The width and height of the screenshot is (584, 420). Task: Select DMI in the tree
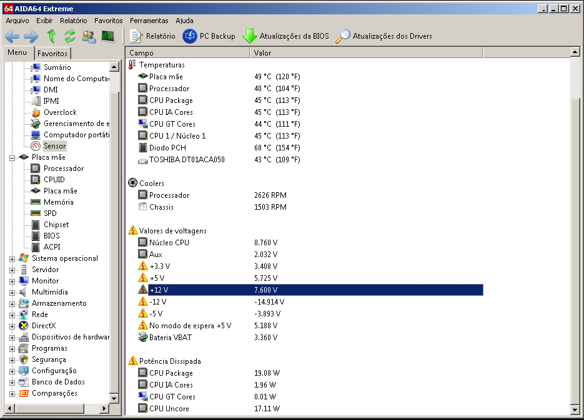(51, 90)
